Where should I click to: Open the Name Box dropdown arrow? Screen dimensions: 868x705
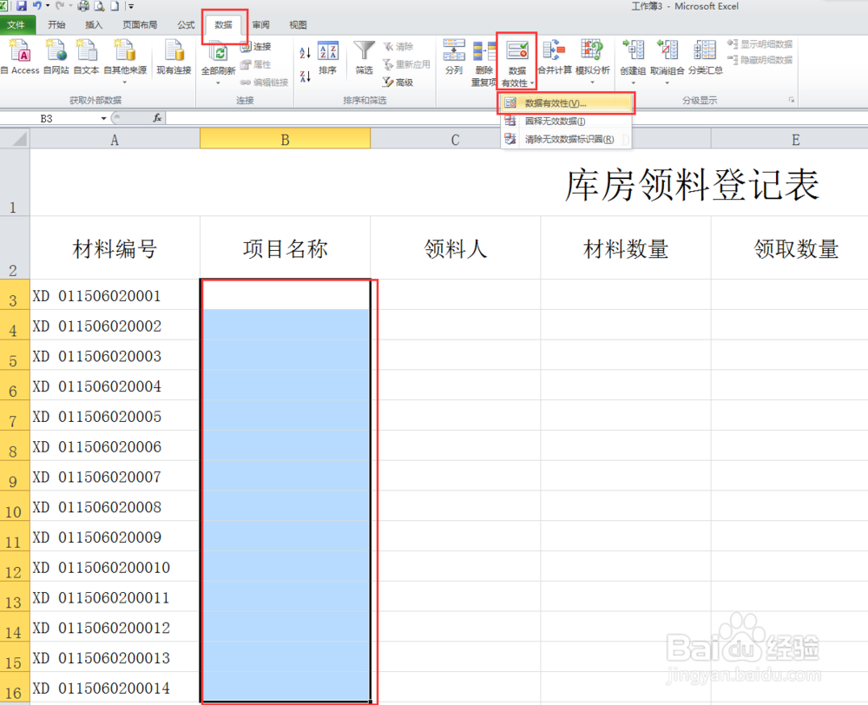coord(103,116)
